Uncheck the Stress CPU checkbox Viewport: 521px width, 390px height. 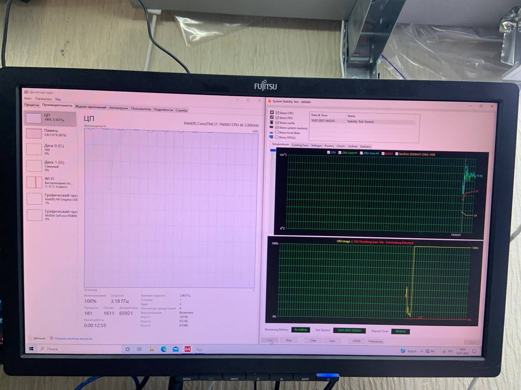click(277, 113)
